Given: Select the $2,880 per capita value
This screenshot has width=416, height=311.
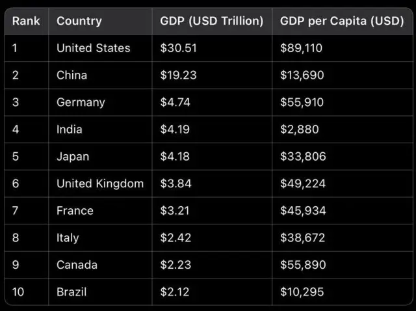Looking at the screenshot, I should 300,129.
